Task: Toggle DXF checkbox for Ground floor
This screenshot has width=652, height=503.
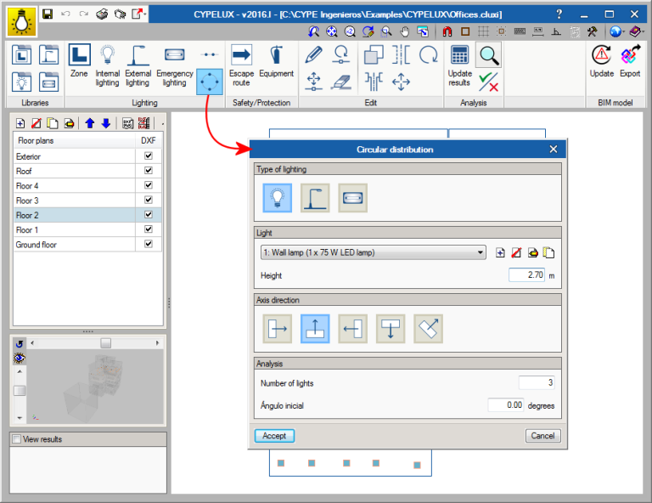Action: coord(148,244)
